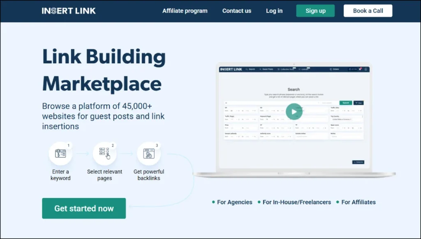421x239 pixels.
Task: Click the "Enter a keyword" step icon
Action: pyautogui.click(x=60, y=153)
